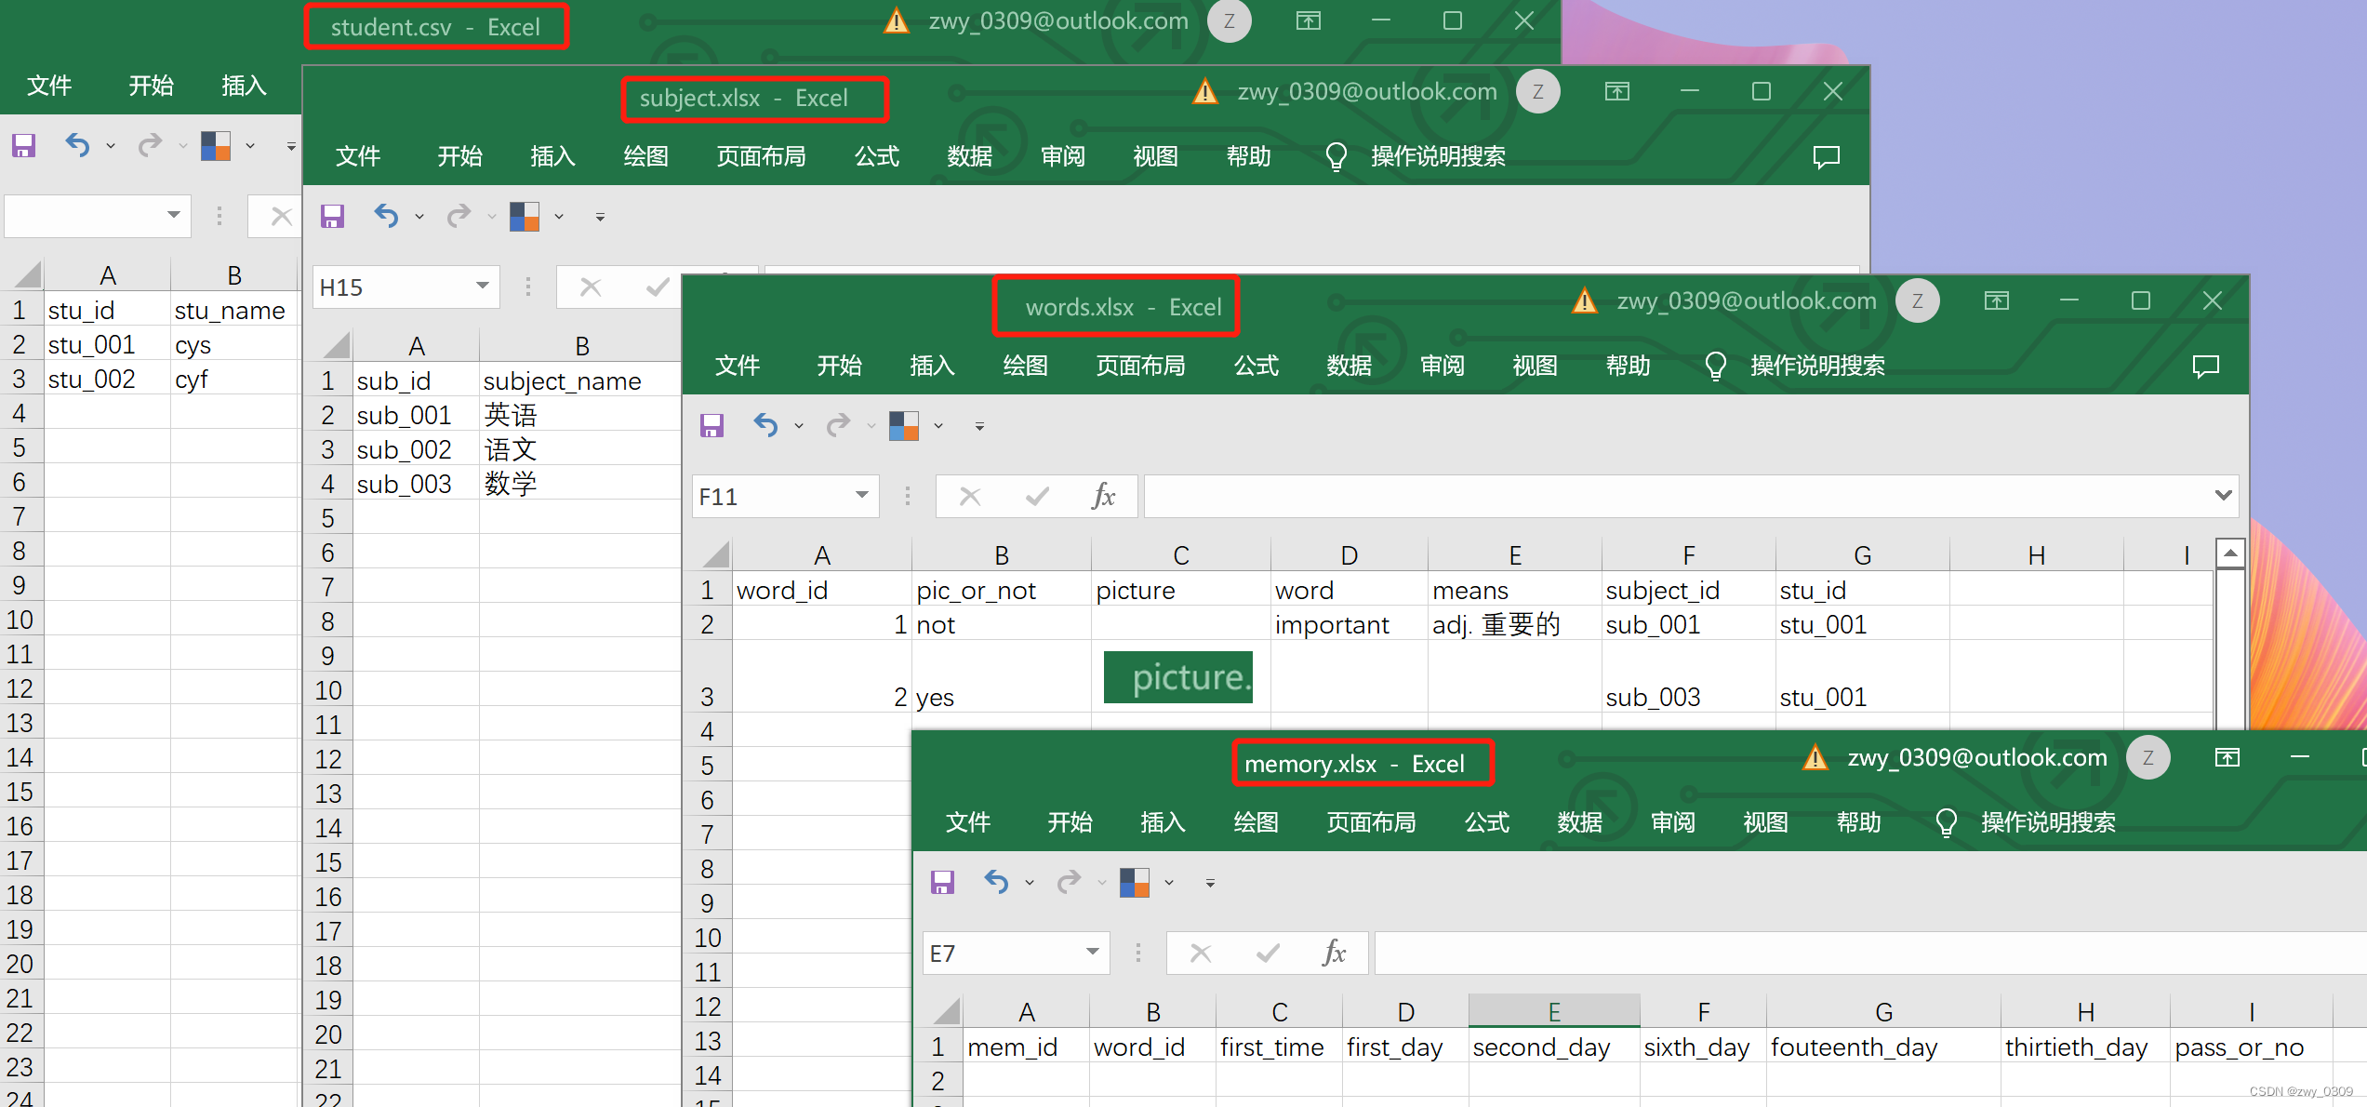
Task: Open undo history dropdown in words.xlsx
Action: coord(799,426)
